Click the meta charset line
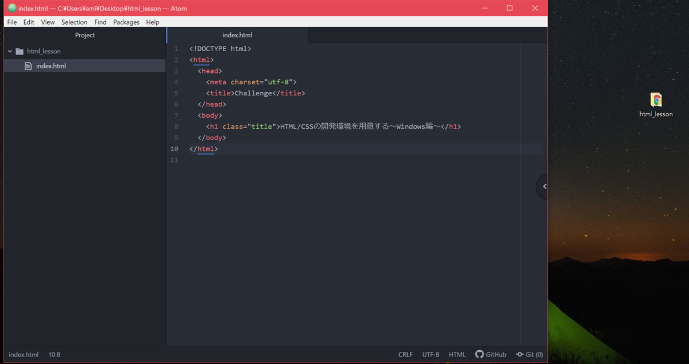This screenshot has width=689, height=364. tap(251, 82)
